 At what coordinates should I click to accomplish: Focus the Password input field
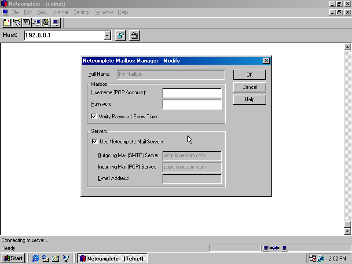pyautogui.click(x=192, y=104)
